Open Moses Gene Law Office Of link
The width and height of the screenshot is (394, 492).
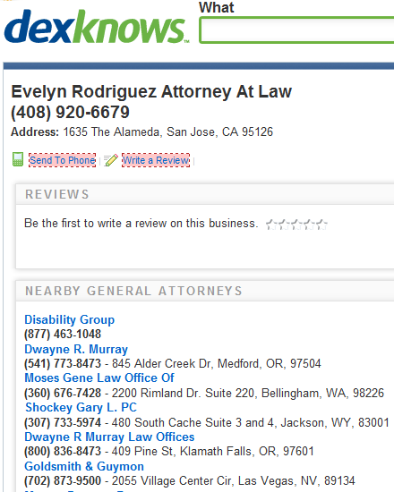point(99,377)
